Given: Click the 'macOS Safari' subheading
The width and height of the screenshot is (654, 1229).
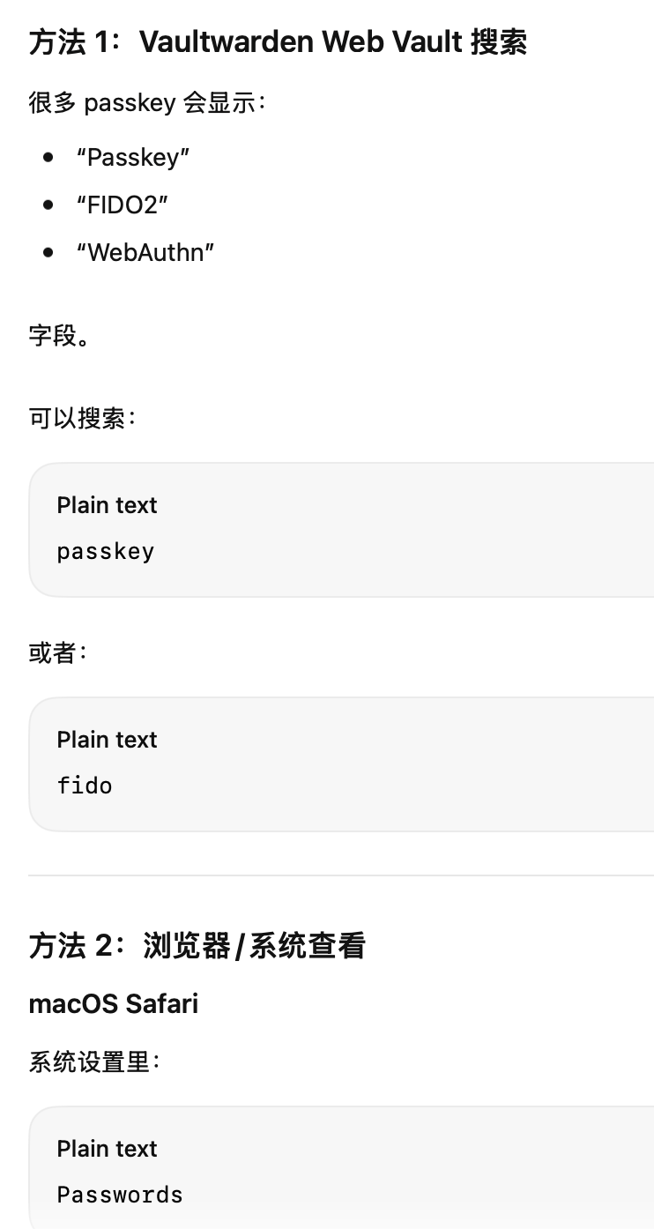Looking at the screenshot, I should [114, 1003].
